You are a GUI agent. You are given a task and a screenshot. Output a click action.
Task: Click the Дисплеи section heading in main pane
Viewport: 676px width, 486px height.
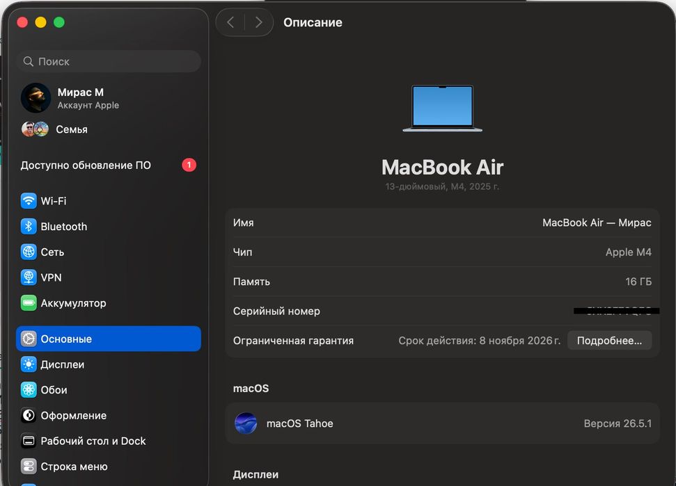[x=256, y=475]
